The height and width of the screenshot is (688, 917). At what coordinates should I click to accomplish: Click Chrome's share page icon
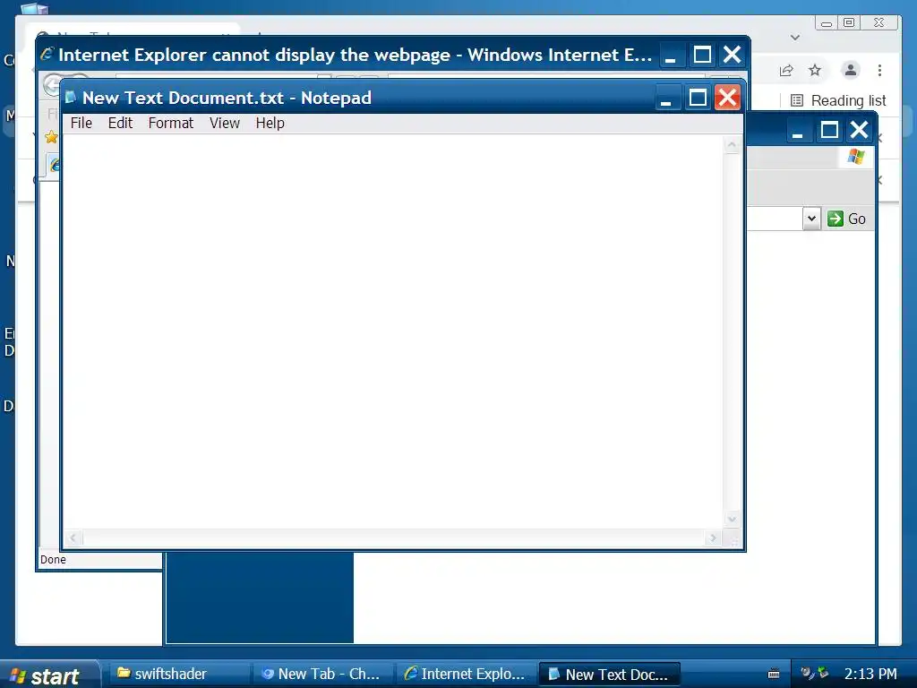(786, 71)
